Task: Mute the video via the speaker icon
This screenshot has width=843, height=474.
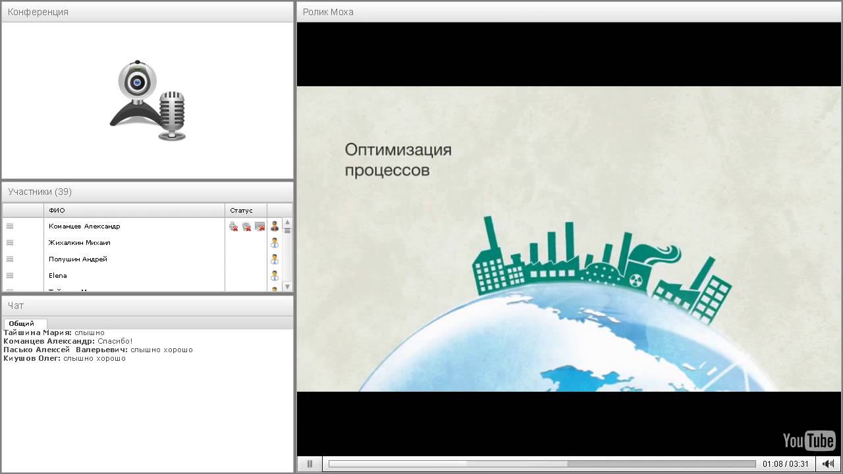Action: click(829, 464)
